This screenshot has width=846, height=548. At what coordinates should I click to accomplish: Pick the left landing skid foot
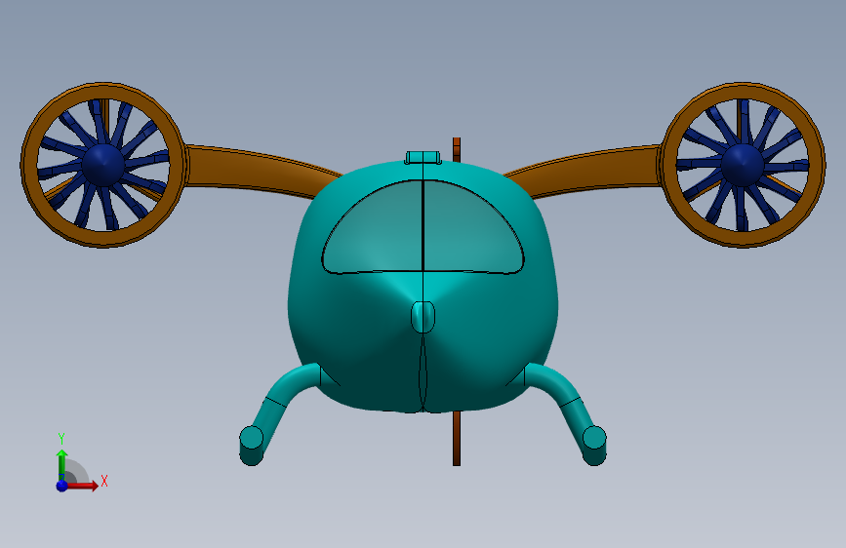[251, 446]
